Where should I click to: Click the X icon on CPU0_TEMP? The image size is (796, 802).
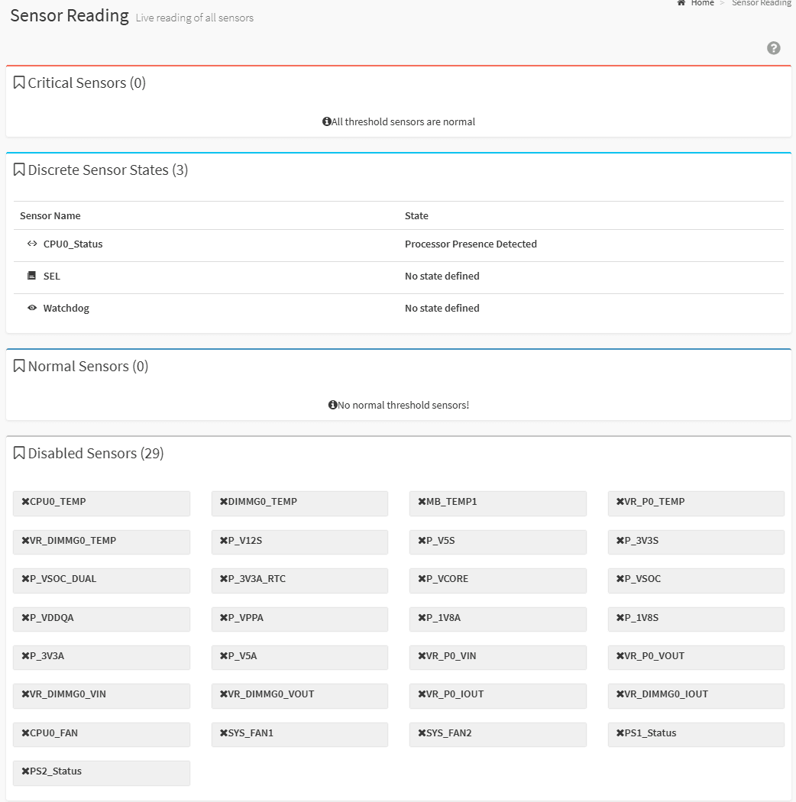pyautogui.click(x=25, y=501)
